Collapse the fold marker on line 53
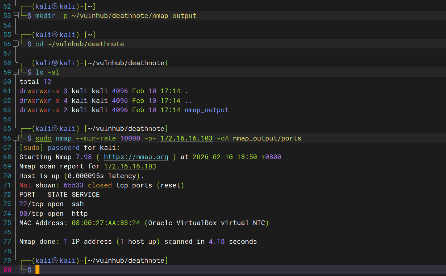 coord(15,16)
